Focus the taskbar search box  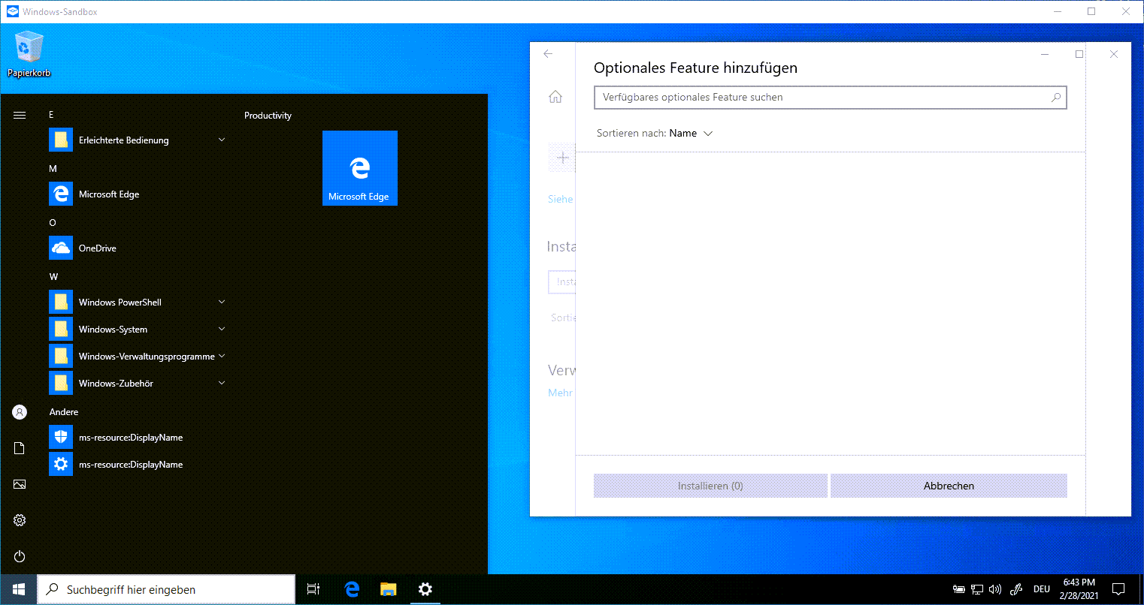(166, 589)
